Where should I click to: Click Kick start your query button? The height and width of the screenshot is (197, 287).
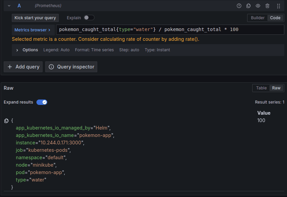35,18
